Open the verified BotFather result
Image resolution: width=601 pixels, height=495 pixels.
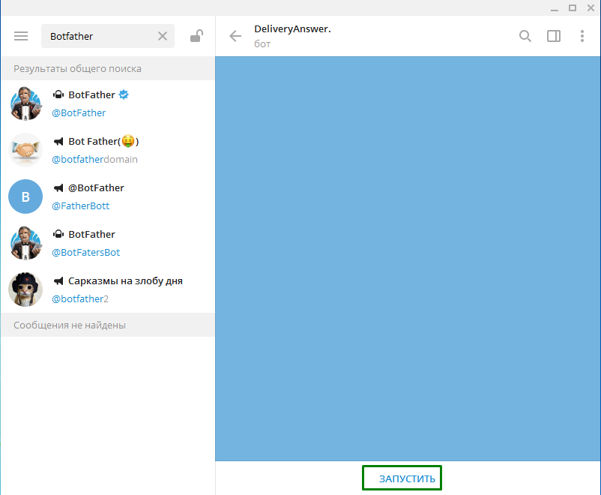(108, 103)
